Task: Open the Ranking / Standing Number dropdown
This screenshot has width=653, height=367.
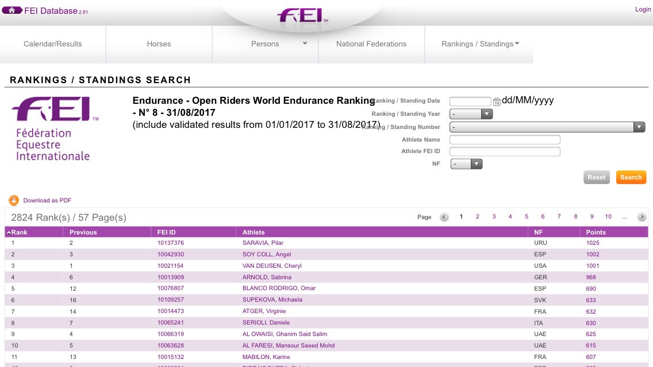Action: 547,127
